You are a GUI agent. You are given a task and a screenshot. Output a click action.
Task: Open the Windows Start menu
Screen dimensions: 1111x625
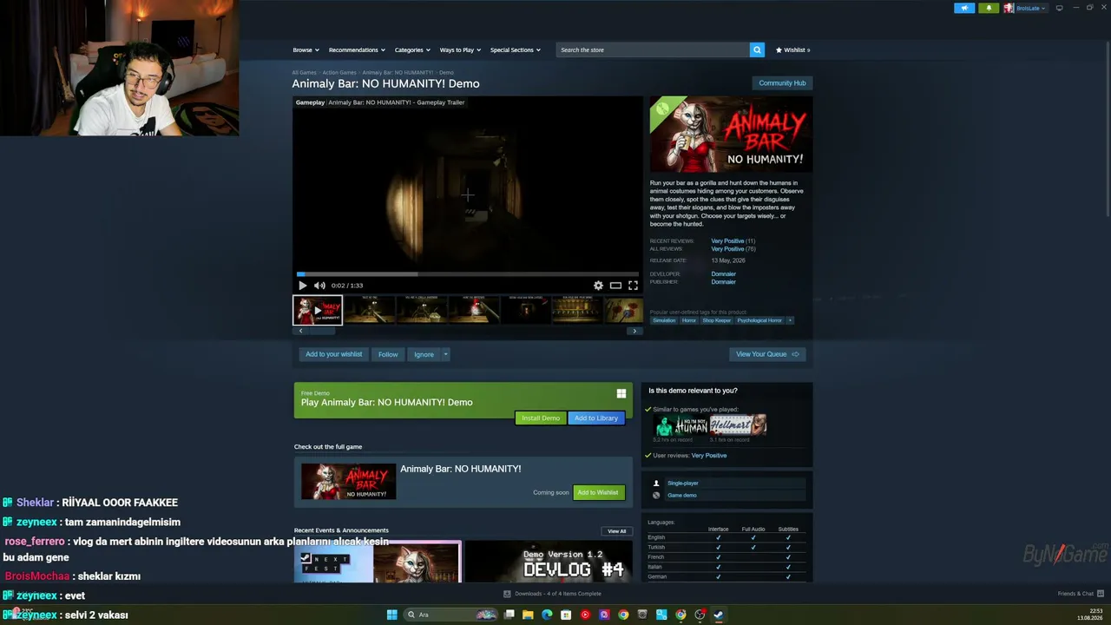point(391,615)
